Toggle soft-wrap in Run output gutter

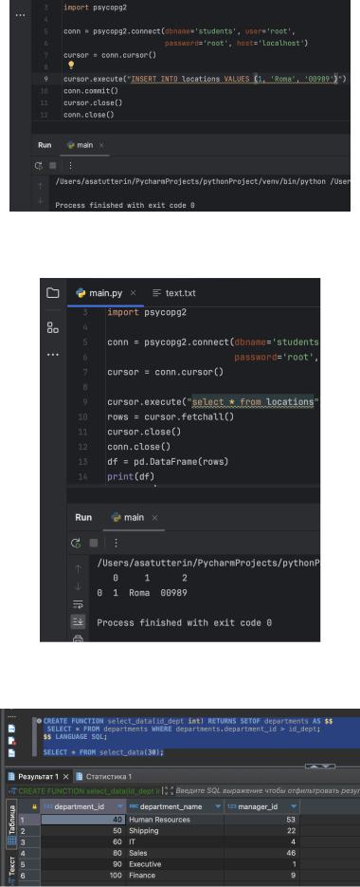(78, 604)
